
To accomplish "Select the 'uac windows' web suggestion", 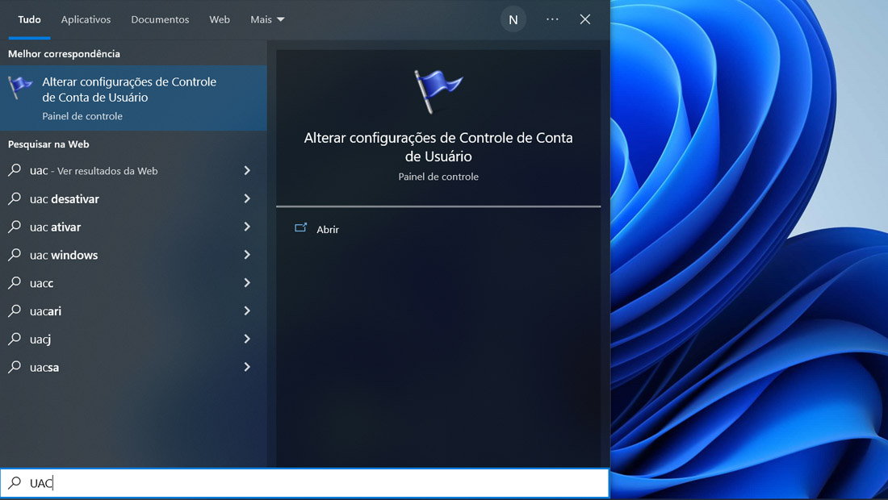I will pyautogui.click(x=133, y=255).
